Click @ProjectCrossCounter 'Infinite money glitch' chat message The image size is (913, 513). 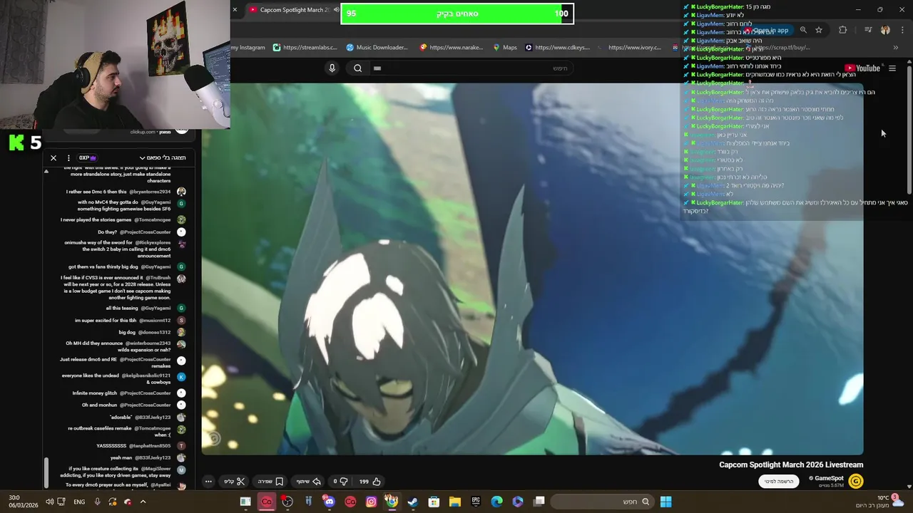[121, 393]
